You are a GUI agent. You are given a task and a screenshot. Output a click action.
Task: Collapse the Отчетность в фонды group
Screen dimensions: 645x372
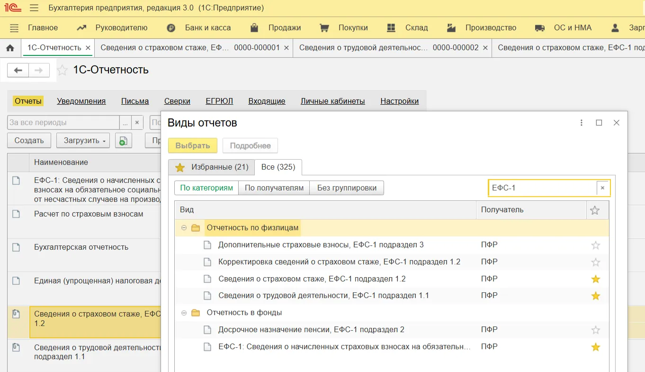[x=184, y=313]
